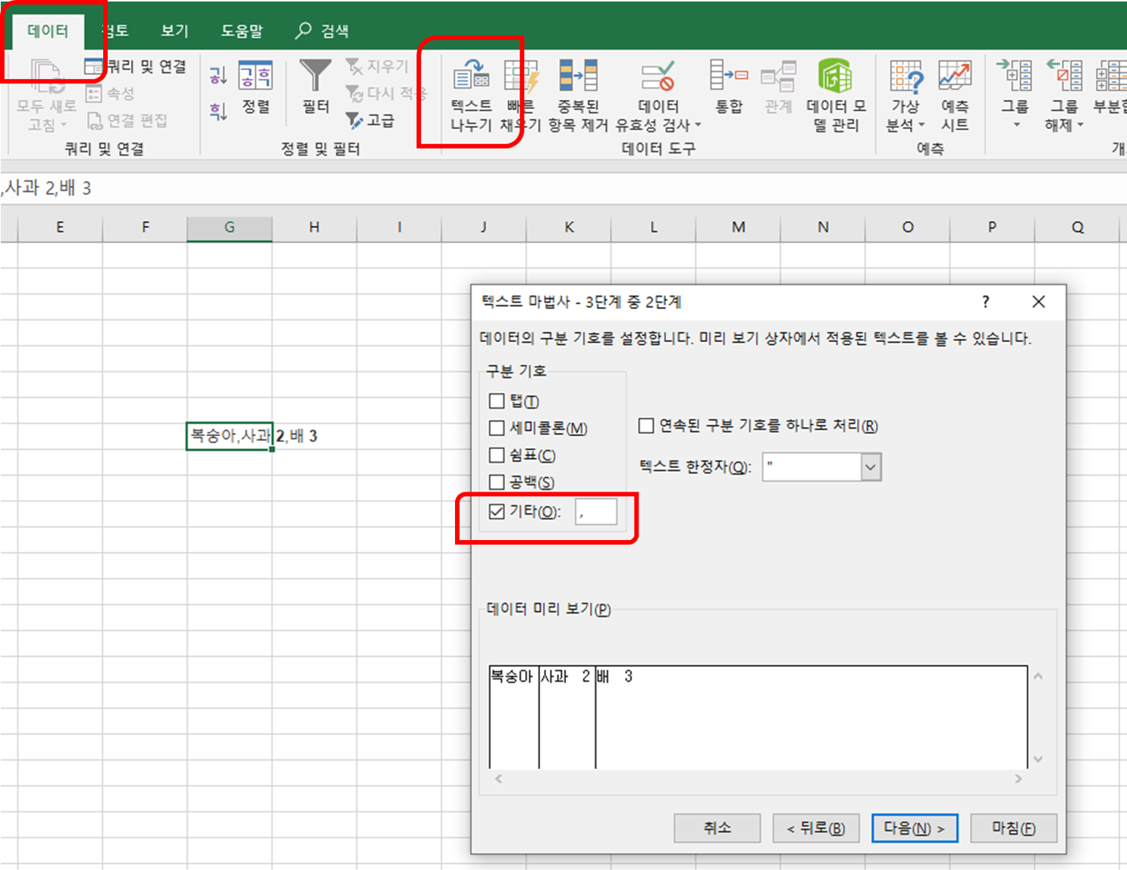
Task: Open 쿼리 및 연결 pane
Action: (x=135, y=67)
